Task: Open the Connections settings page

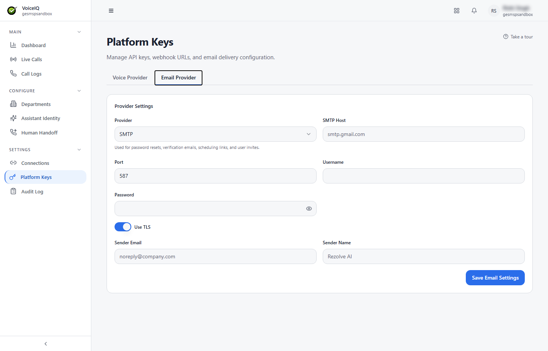Action: (46, 163)
